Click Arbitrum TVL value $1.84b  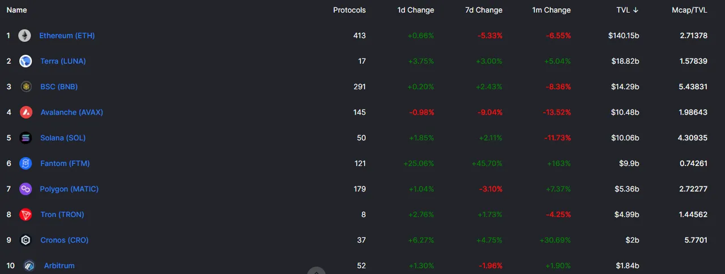click(628, 266)
